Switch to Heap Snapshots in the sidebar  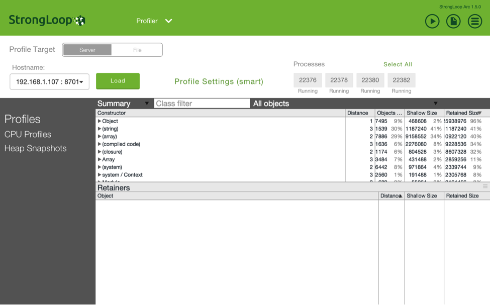point(36,148)
